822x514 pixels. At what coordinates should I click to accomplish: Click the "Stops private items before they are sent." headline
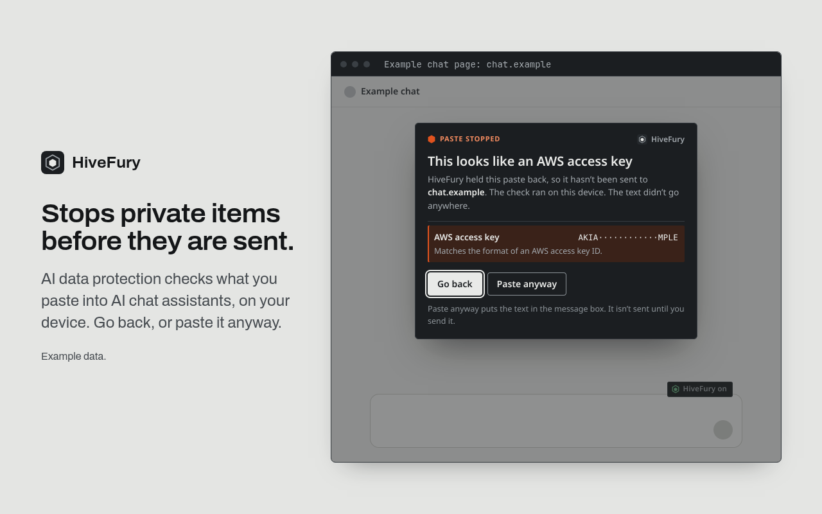[x=168, y=227]
